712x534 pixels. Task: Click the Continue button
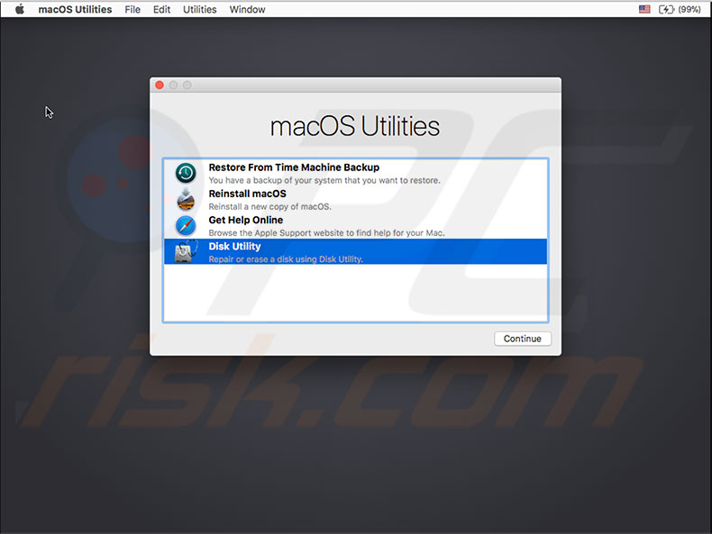click(523, 339)
